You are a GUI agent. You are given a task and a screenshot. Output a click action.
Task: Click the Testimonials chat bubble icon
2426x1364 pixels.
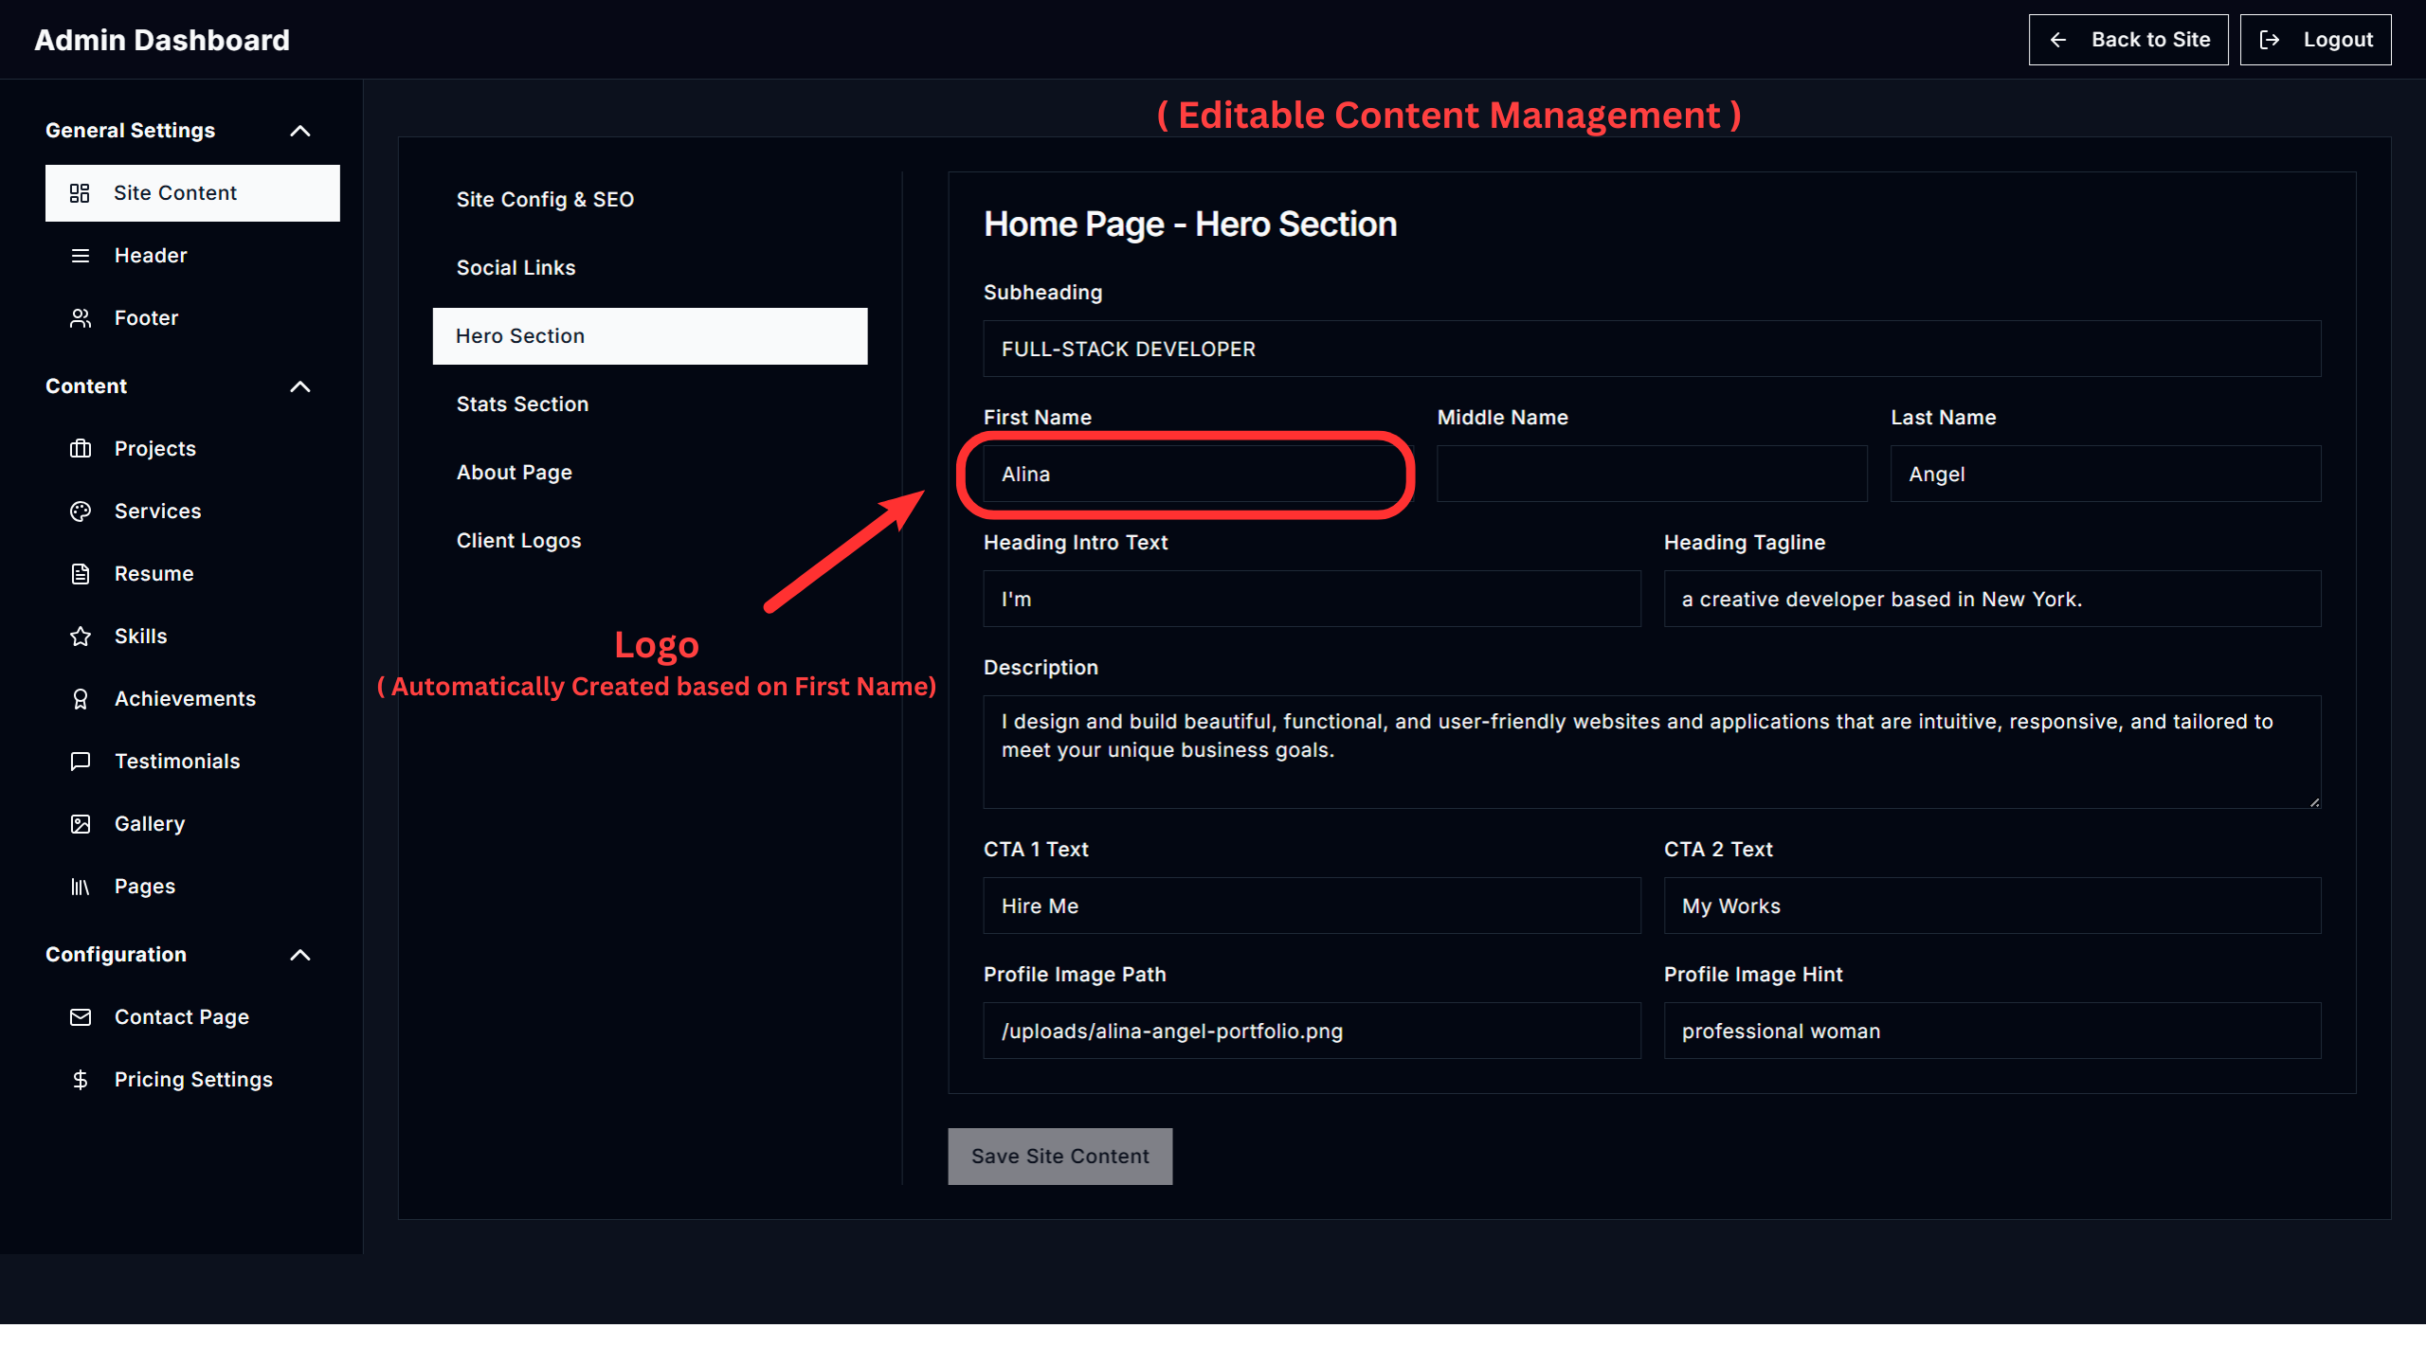pos(81,761)
